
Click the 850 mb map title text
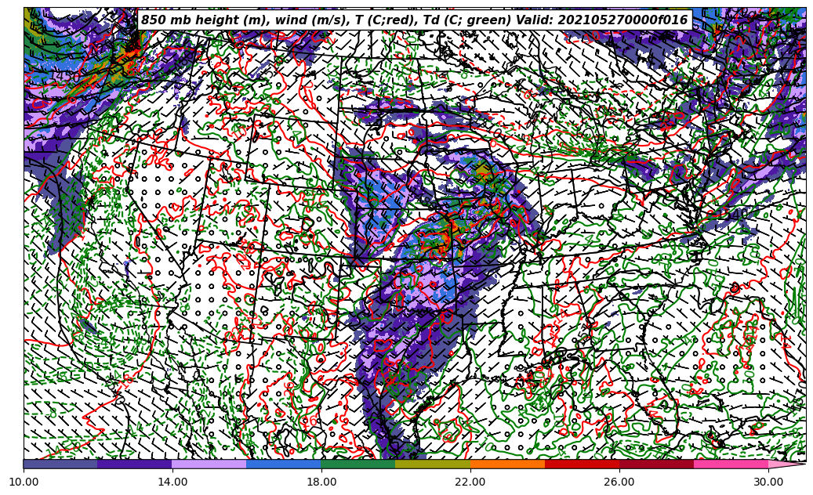point(414,20)
